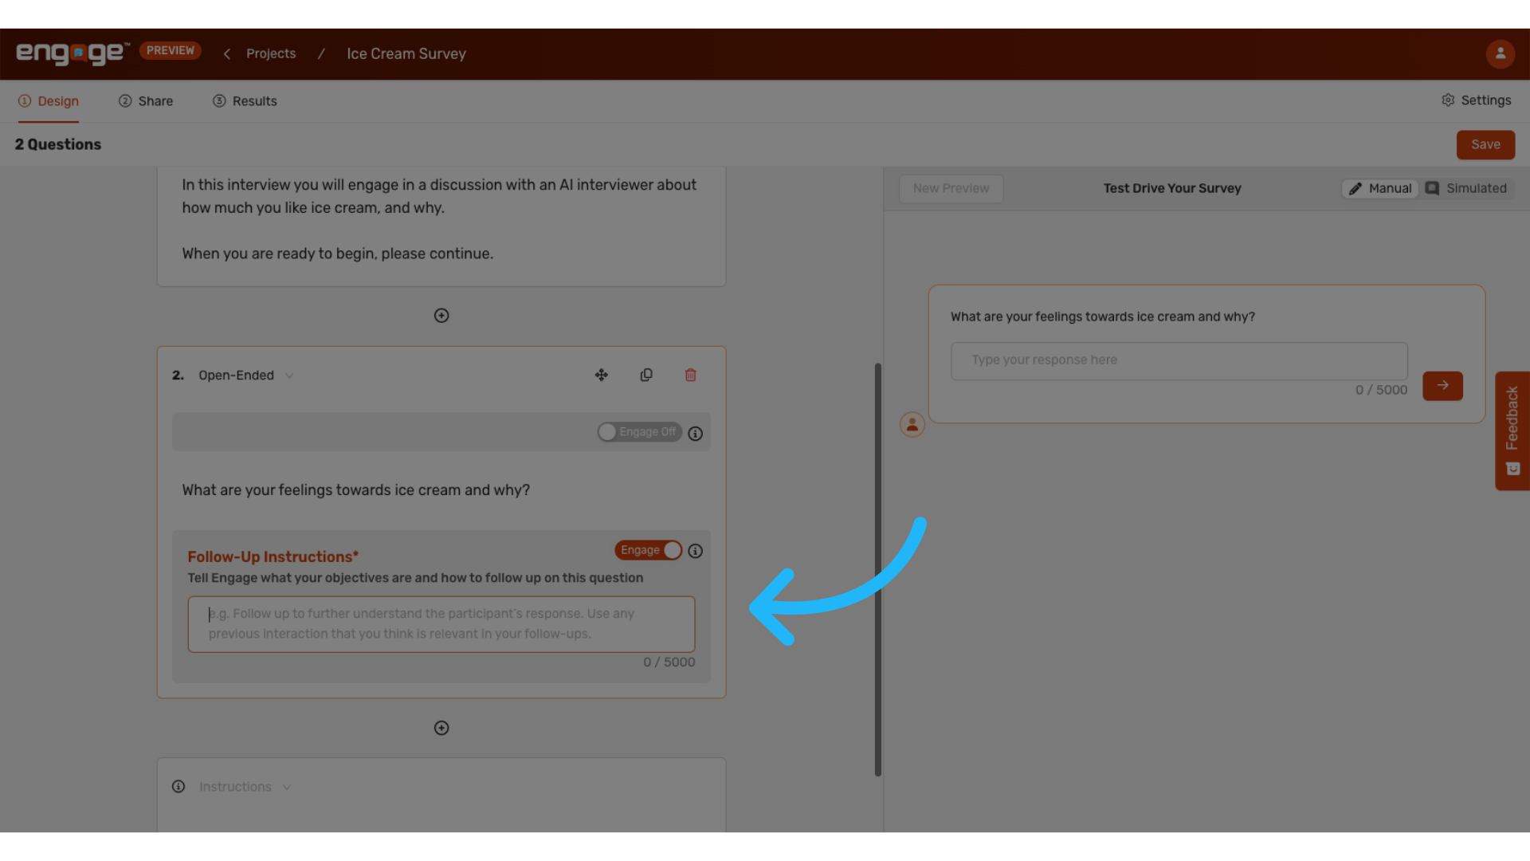The image size is (1530, 861).
Task: Click the Feedback smiley icon
Action: pos(1513,469)
